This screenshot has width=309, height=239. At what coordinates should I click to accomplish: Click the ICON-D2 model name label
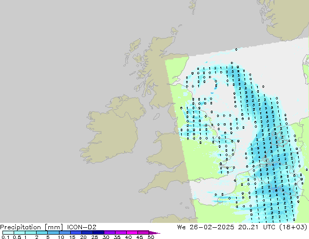[81, 227]
